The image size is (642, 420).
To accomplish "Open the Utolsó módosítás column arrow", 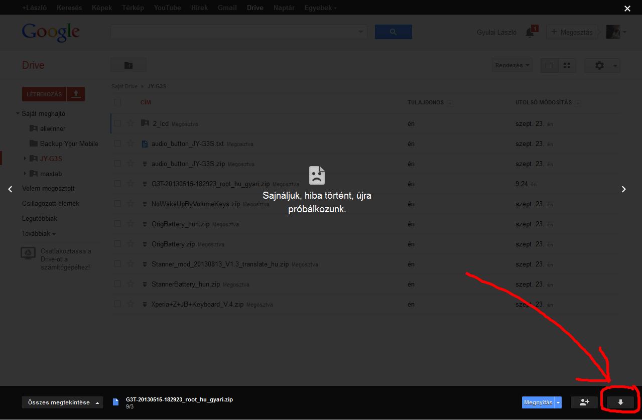I will tap(578, 103).
